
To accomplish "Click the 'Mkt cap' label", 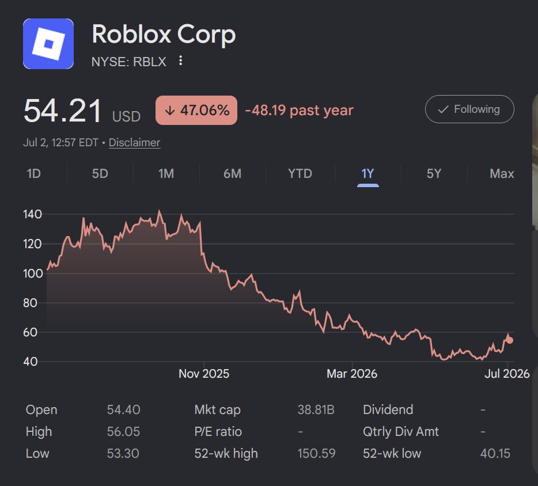I will pos(217,410).
